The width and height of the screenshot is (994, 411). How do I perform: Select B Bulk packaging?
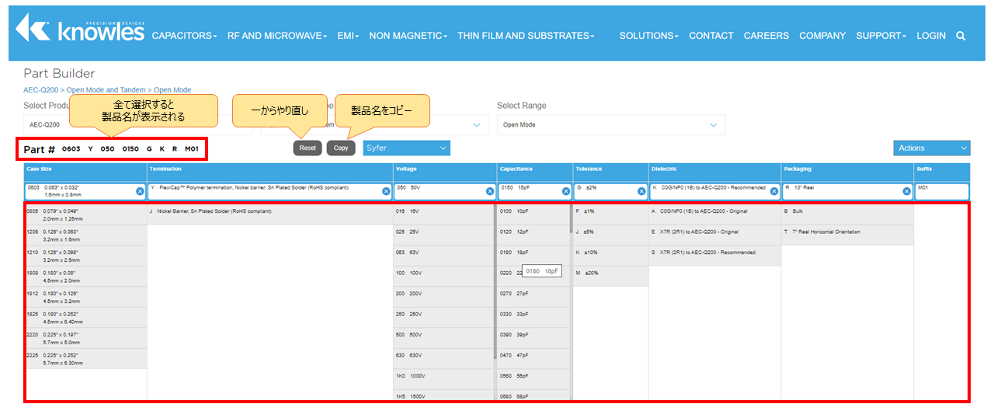847,214
